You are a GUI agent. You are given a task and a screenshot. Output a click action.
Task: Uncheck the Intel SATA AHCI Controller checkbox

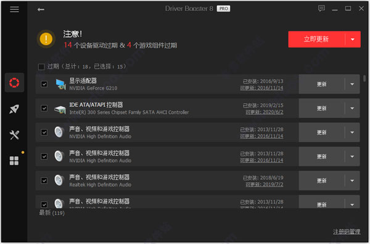pos(44,108)
